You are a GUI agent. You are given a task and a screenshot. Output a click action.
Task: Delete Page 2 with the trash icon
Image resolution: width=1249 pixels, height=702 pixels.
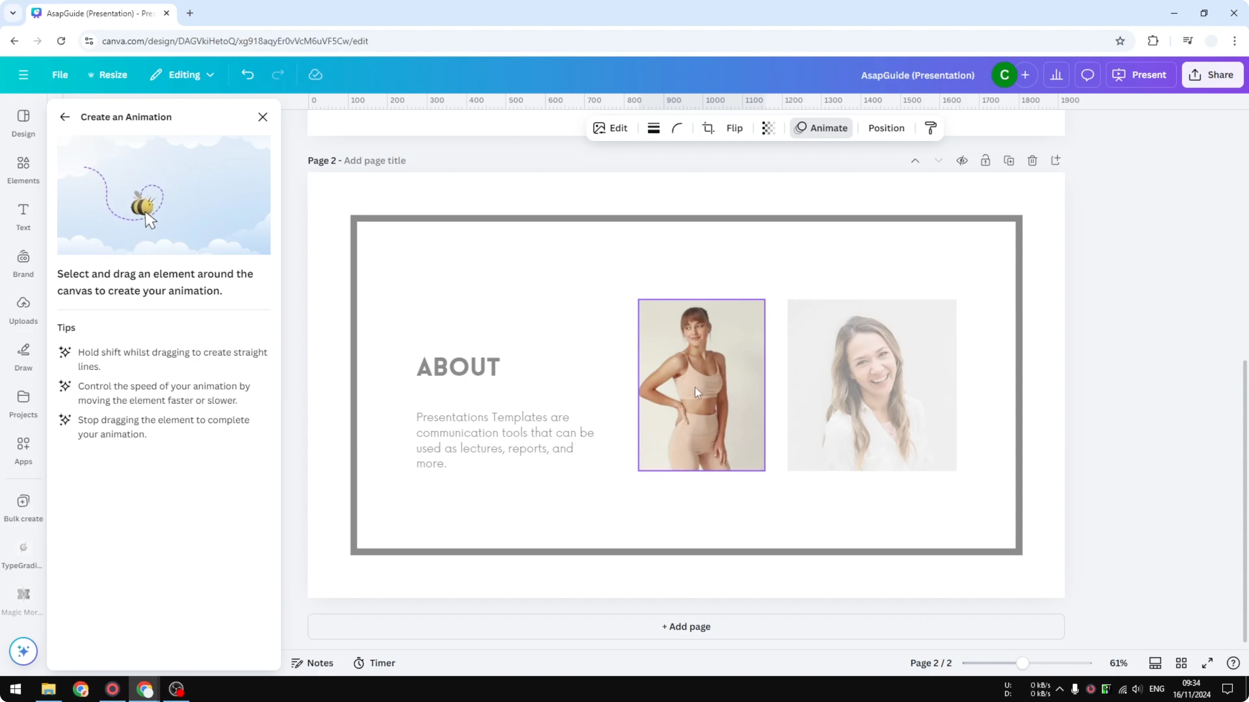tap(1032, 160)
